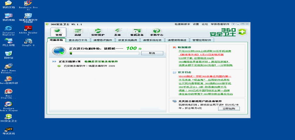Open link 木马变身“吸血鬼”
Image resolution: width=295 pixels, height=140 pixels.
coord(204,80)
